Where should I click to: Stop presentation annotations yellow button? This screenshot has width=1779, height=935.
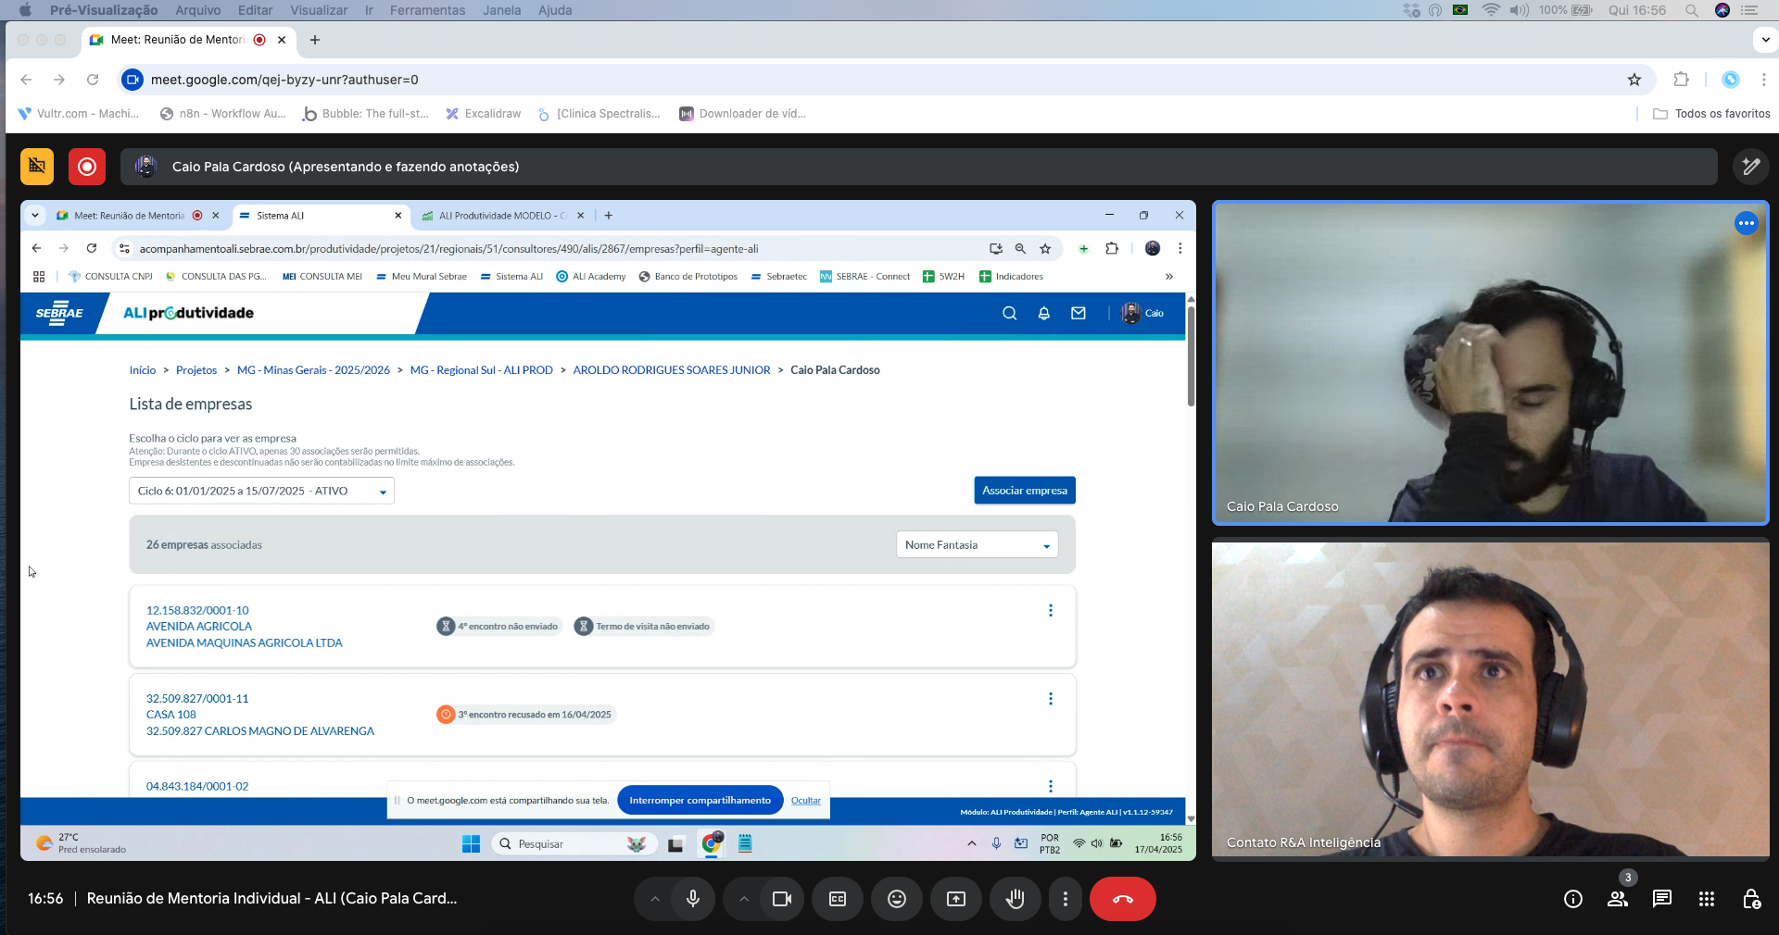point(37,167)
